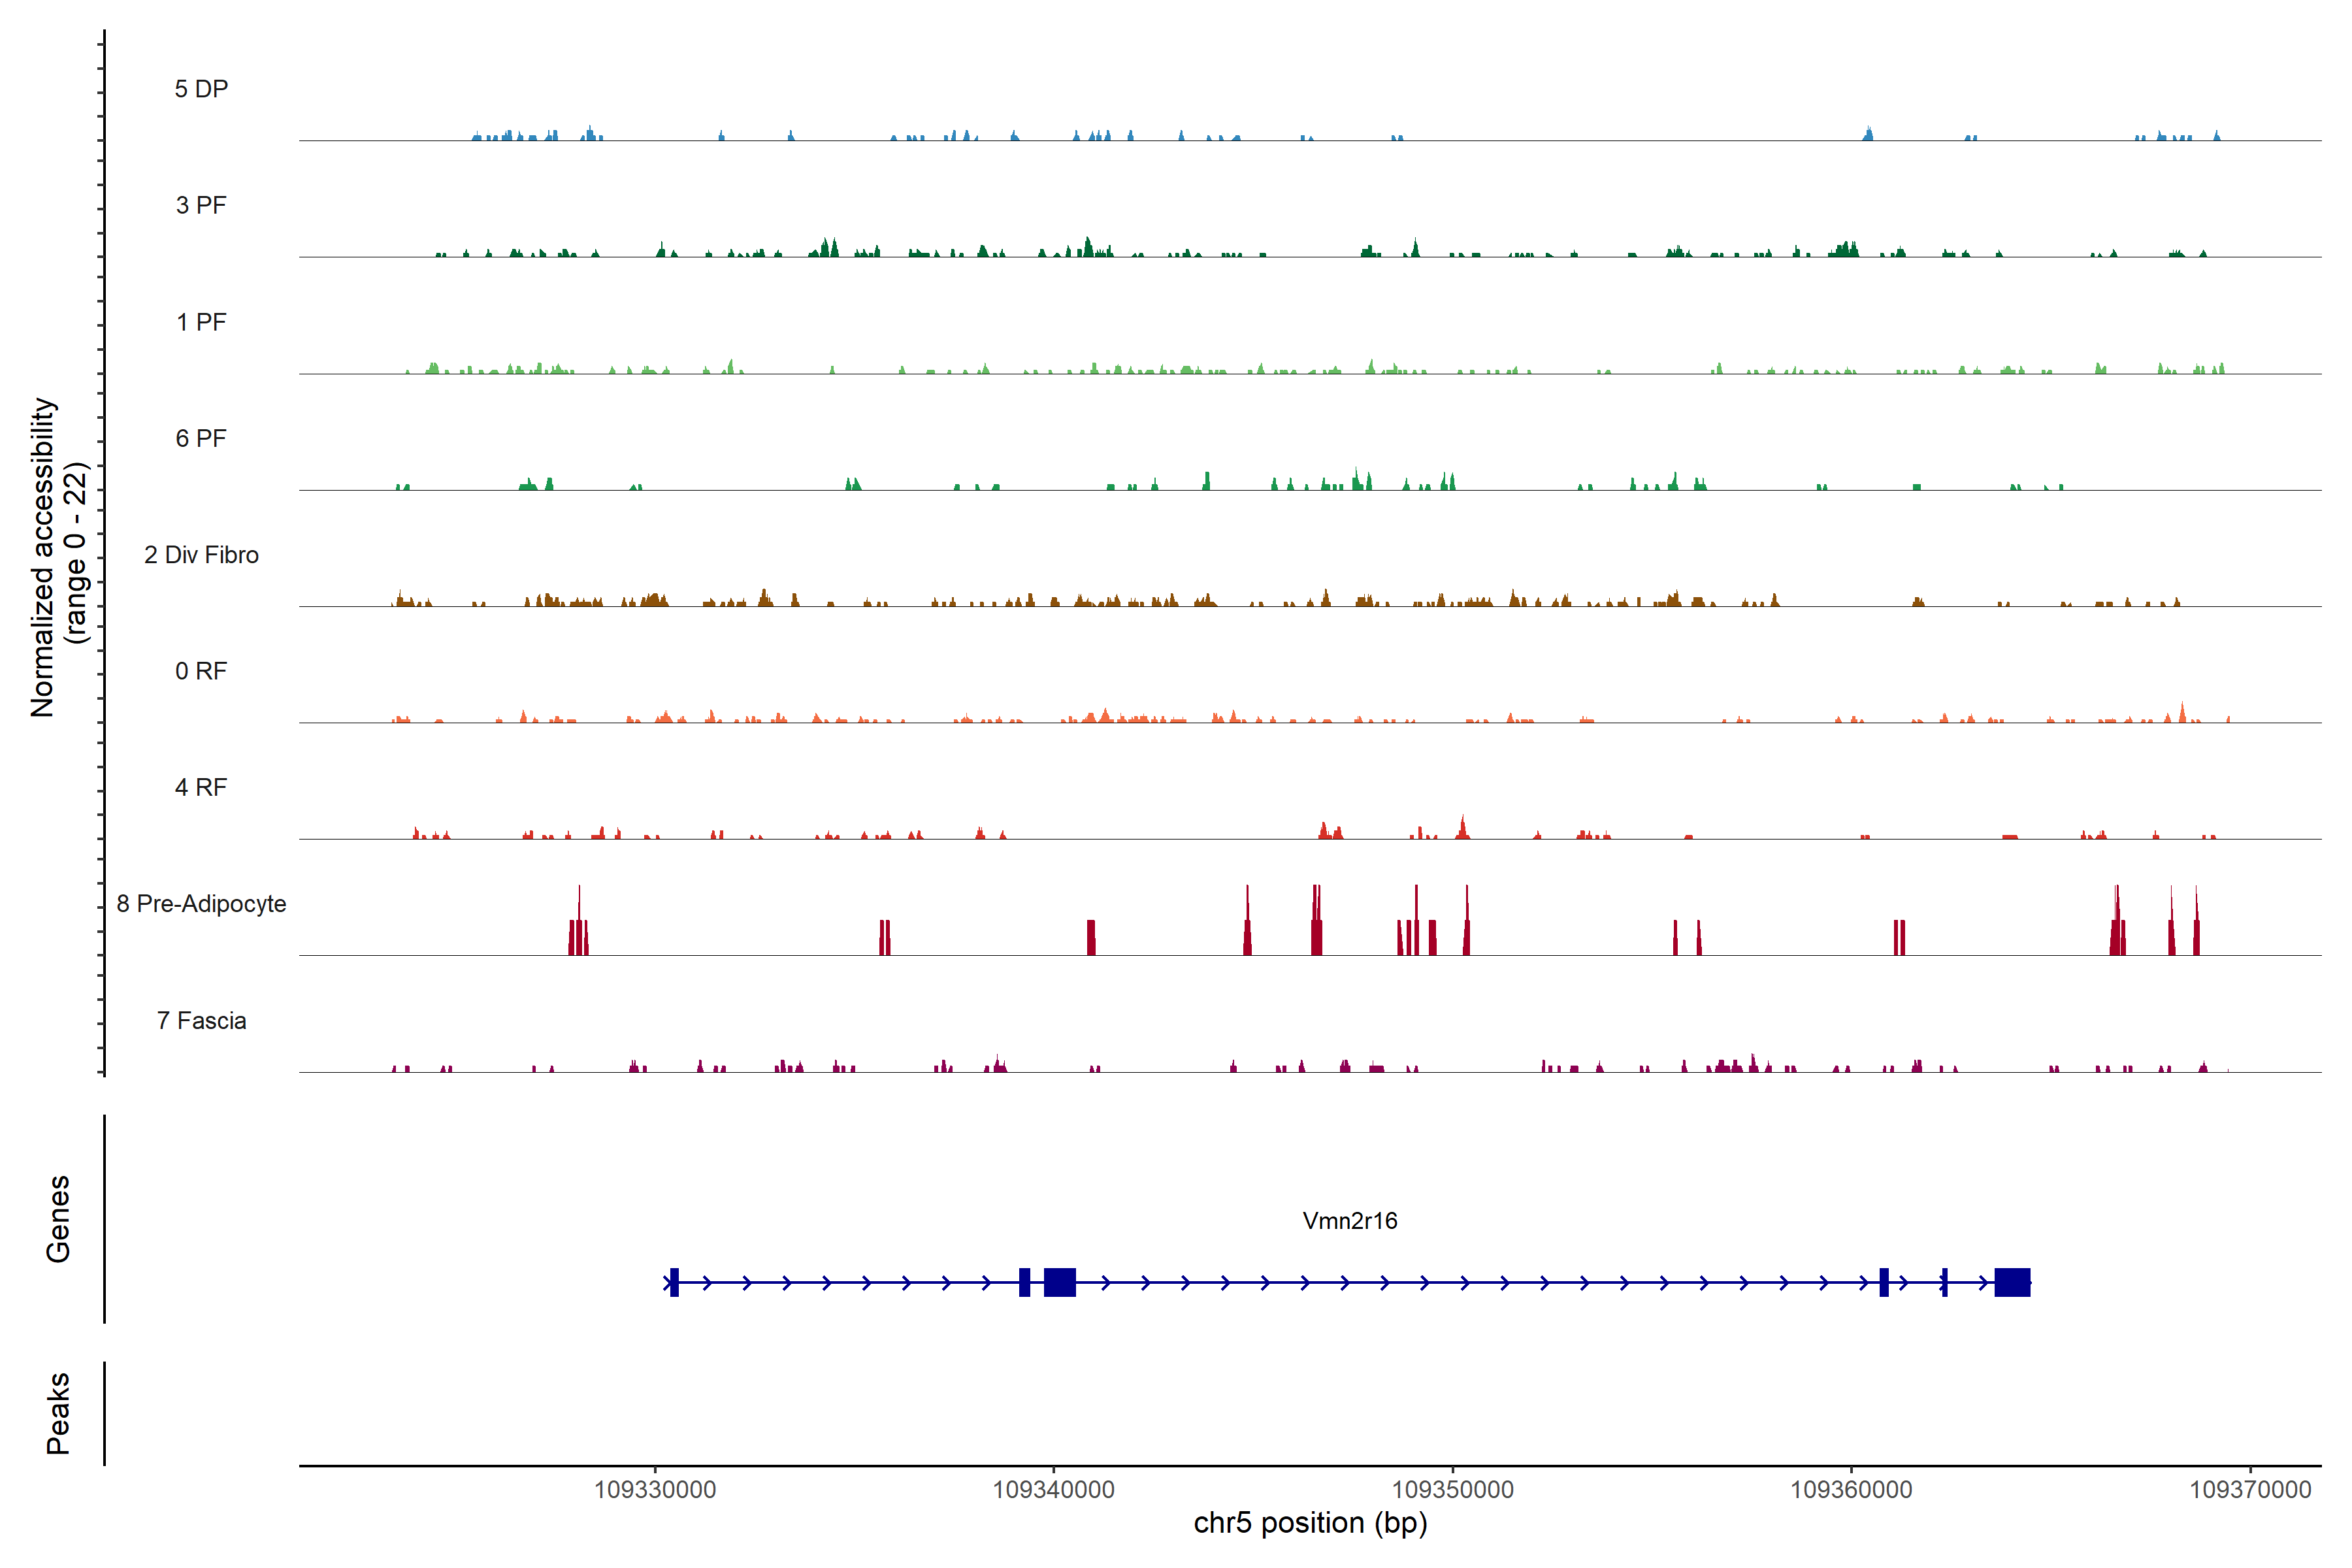Click the 109370000 axis tick label
This screenshot has width=2352, height=1568.
click(2250, 1489)
